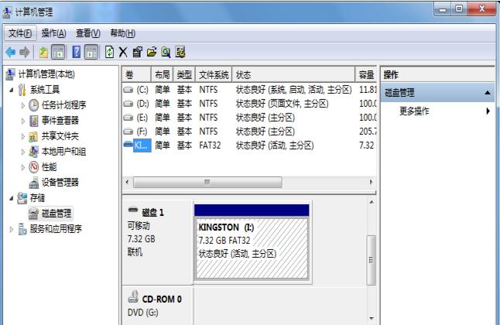Toggle the console tree pane icon
Viewport: 500px width, 325px height.
tap(58, 52)
